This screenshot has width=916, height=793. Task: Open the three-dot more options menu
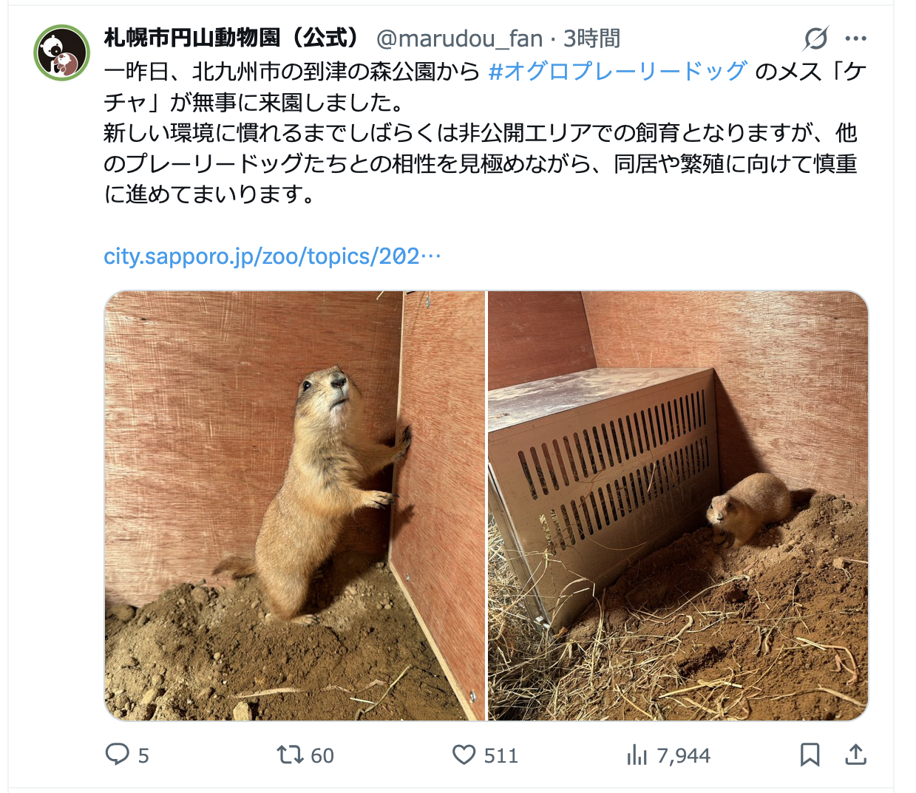855,38
